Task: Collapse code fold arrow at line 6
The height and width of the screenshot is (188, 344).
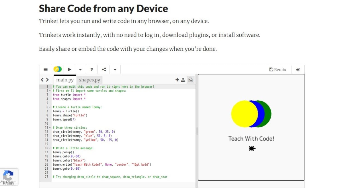Action: [50, 107]
